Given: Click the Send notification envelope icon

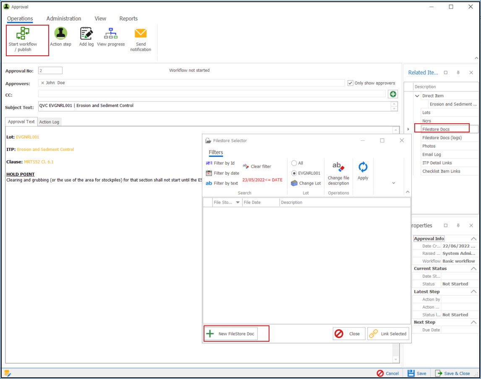Looking at the screenshot, I should click(x=141, y=34).
